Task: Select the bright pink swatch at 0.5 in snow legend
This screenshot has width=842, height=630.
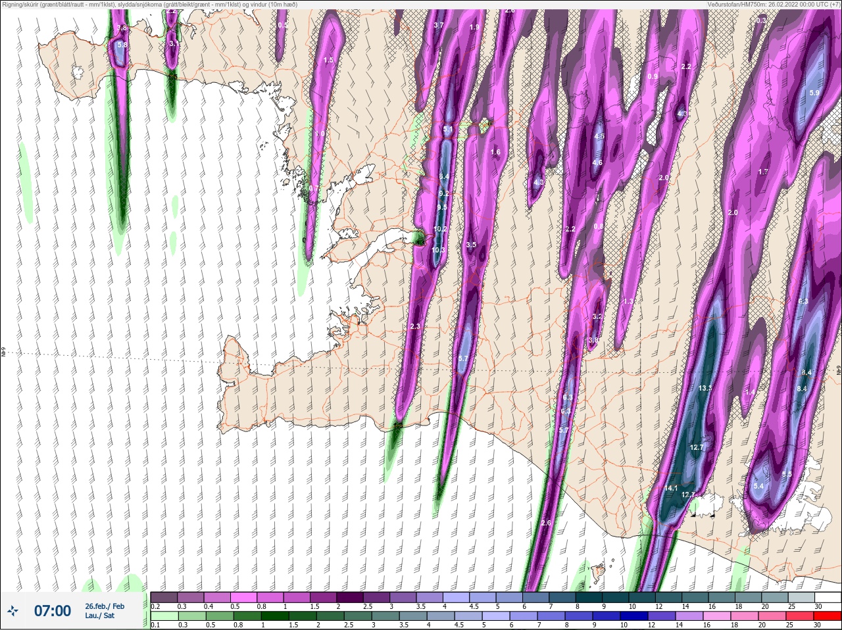Action: point(243,597)
